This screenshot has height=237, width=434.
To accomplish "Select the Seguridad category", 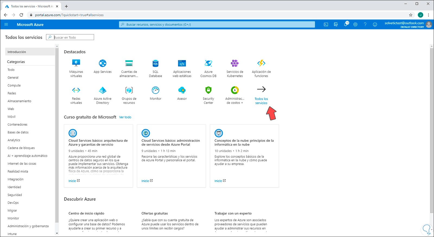I will point(15,195).
